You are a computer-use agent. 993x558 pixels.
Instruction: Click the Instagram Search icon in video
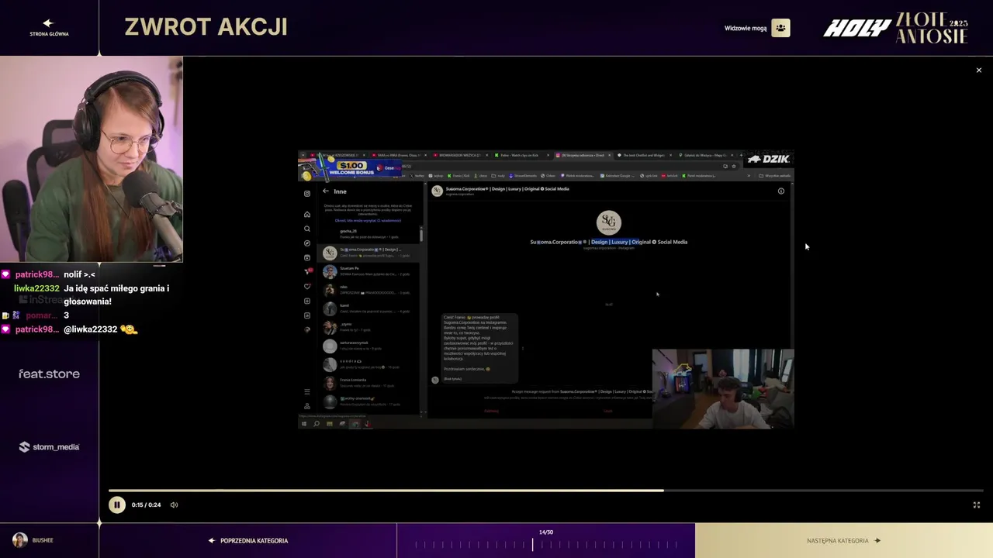(x=307, y=229)
